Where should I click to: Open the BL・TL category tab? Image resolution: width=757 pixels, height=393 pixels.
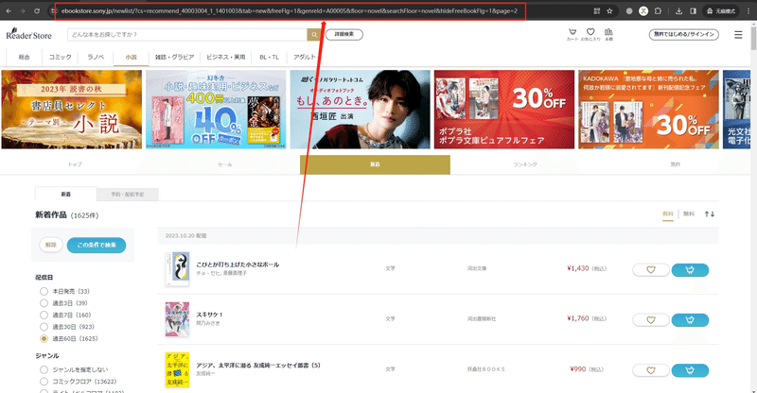[270, 57]
